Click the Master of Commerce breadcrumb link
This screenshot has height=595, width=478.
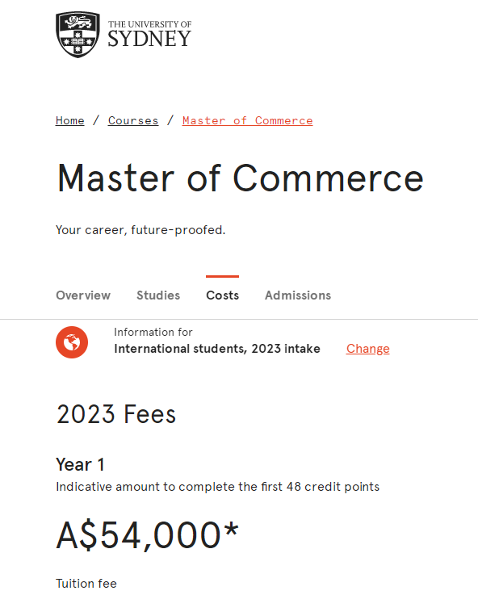247,120
